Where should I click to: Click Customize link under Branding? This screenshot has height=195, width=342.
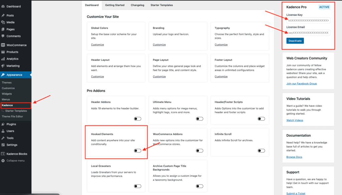tap(159, 45)
